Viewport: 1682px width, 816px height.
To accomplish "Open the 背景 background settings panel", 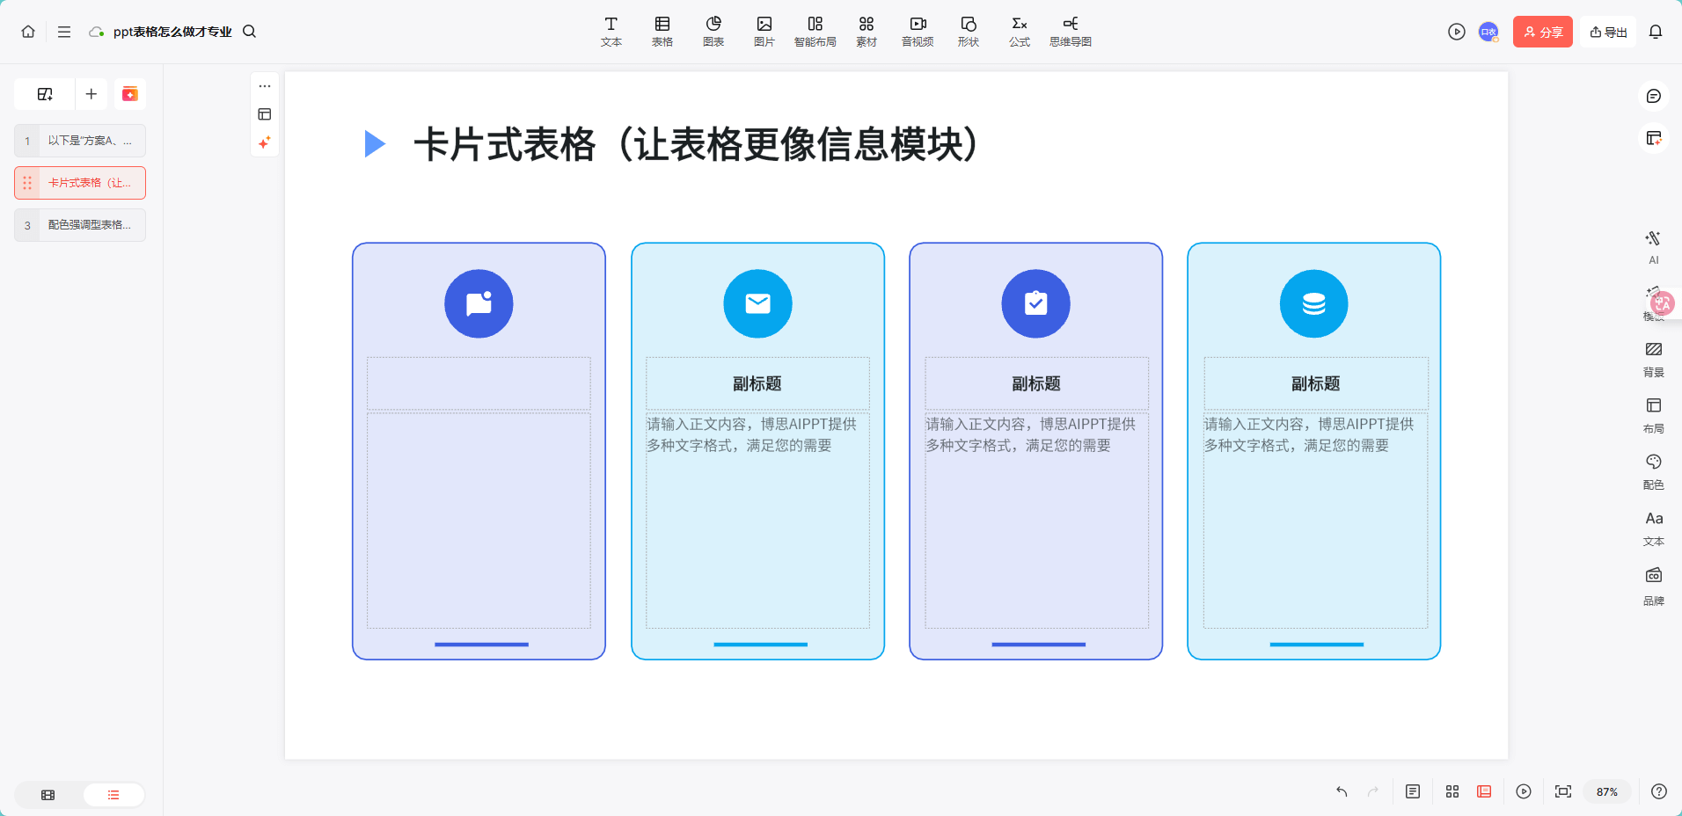I will coord(1653,358).
